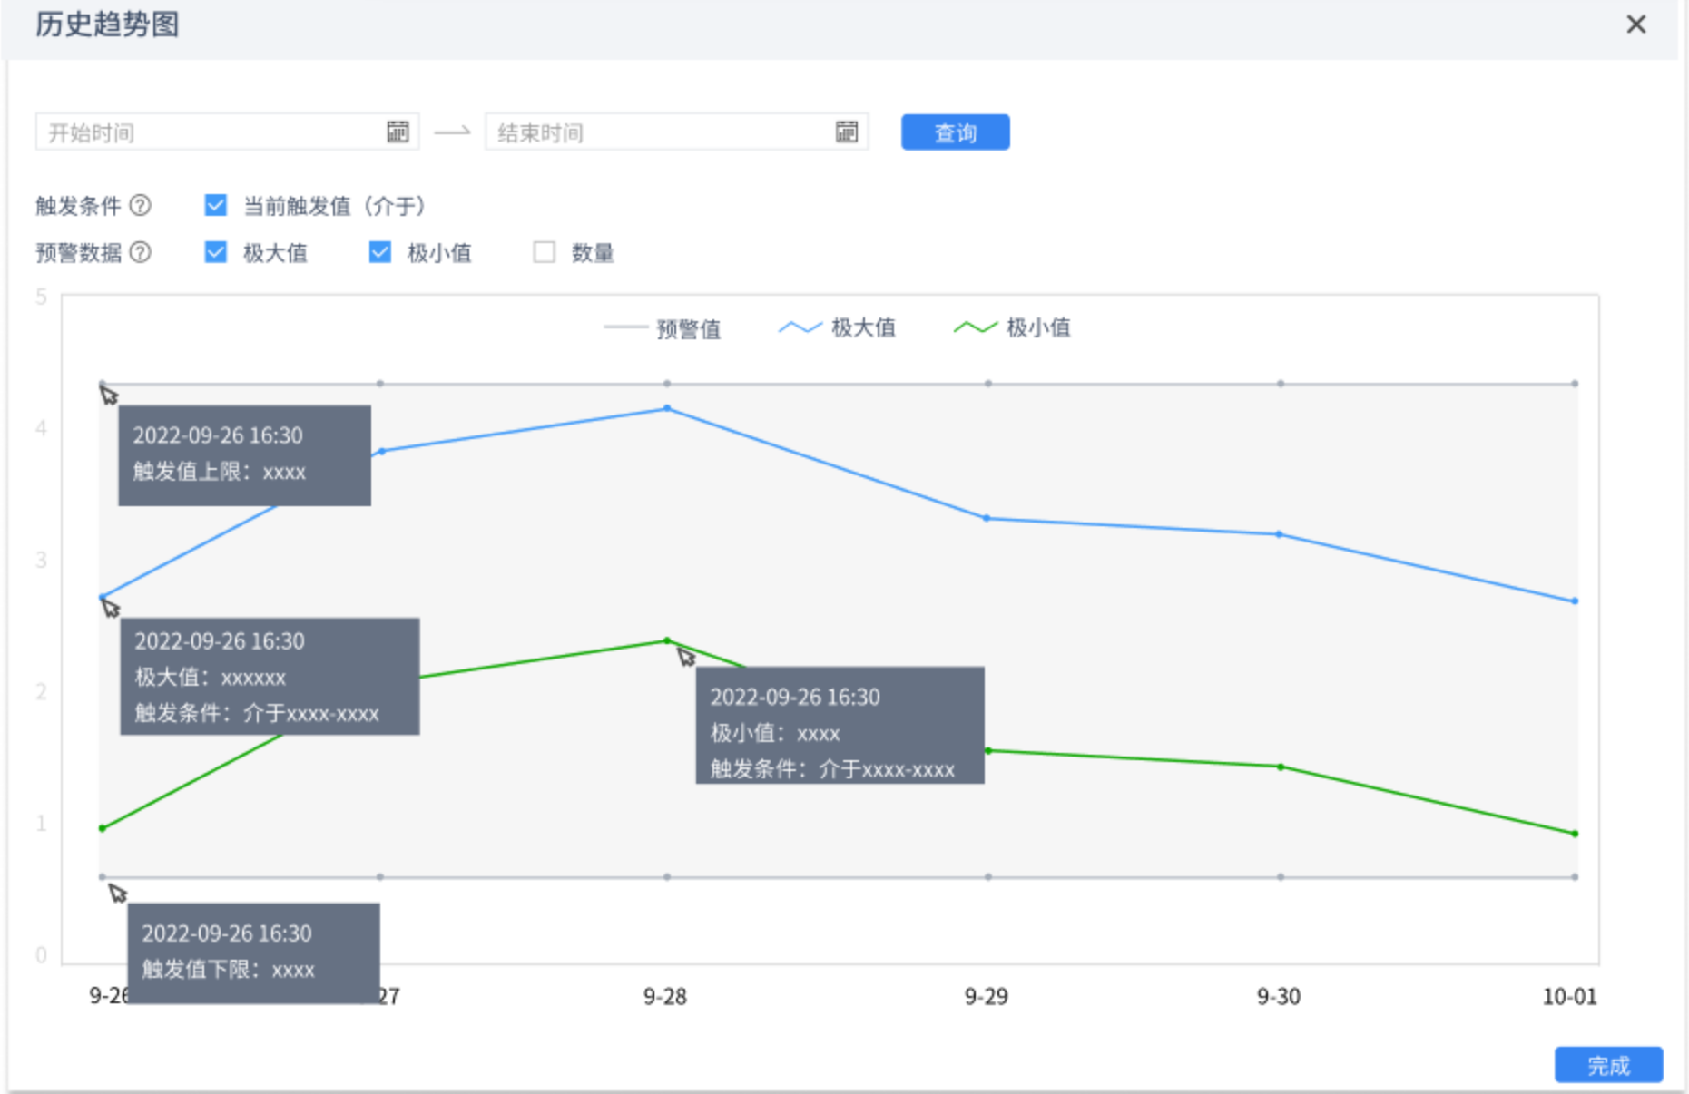Toggle 预警值 legend series icon
Image resolution: width=1689 pixels, height=1094 pixels.
(x=625, y=328)
